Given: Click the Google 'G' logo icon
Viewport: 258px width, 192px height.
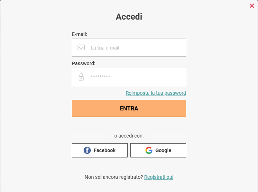Looking at the screenshot, I should [149, 150].
